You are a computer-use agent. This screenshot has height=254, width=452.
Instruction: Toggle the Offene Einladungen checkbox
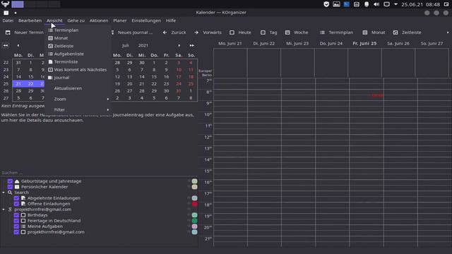pyautogui.click(x=16, y=204)
